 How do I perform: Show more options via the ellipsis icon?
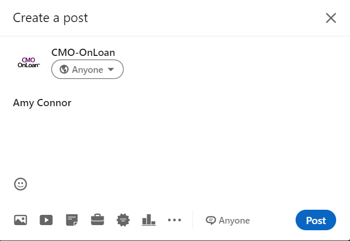click(x=174, y=220)
